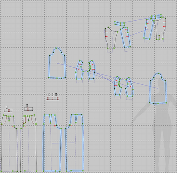
Task: Select the small collar band above the long strip
Action: pyautogui.click(x=119, y=23)
